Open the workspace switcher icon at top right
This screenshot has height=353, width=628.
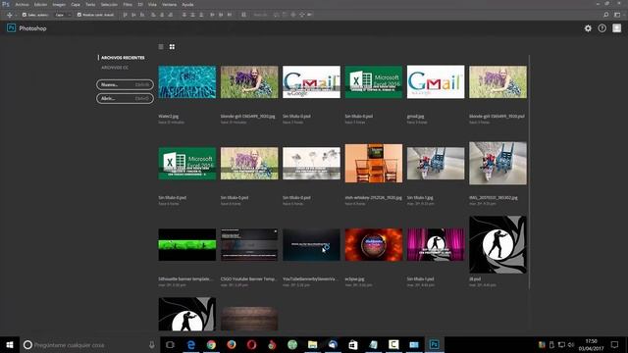tap(617, 15)
